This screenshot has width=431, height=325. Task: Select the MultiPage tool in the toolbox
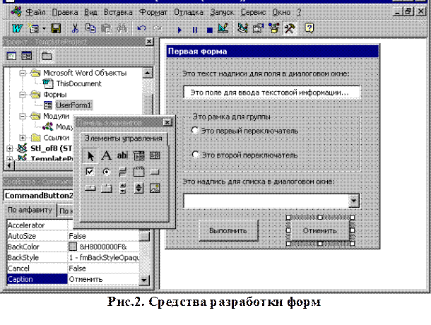click(107, 189)
